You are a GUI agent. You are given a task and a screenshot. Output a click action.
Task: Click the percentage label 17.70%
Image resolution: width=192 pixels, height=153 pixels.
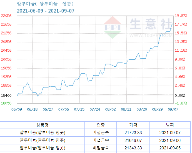(x=181, y=24)
